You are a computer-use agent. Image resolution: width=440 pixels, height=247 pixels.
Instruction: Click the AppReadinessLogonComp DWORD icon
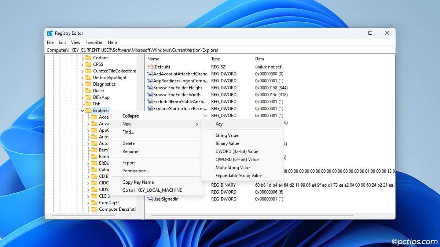(149, 81)
